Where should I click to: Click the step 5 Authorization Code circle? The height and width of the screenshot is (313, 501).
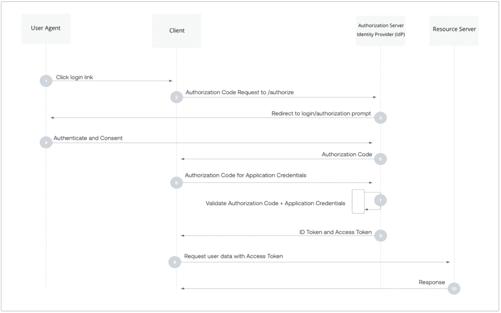click(380, 159)
